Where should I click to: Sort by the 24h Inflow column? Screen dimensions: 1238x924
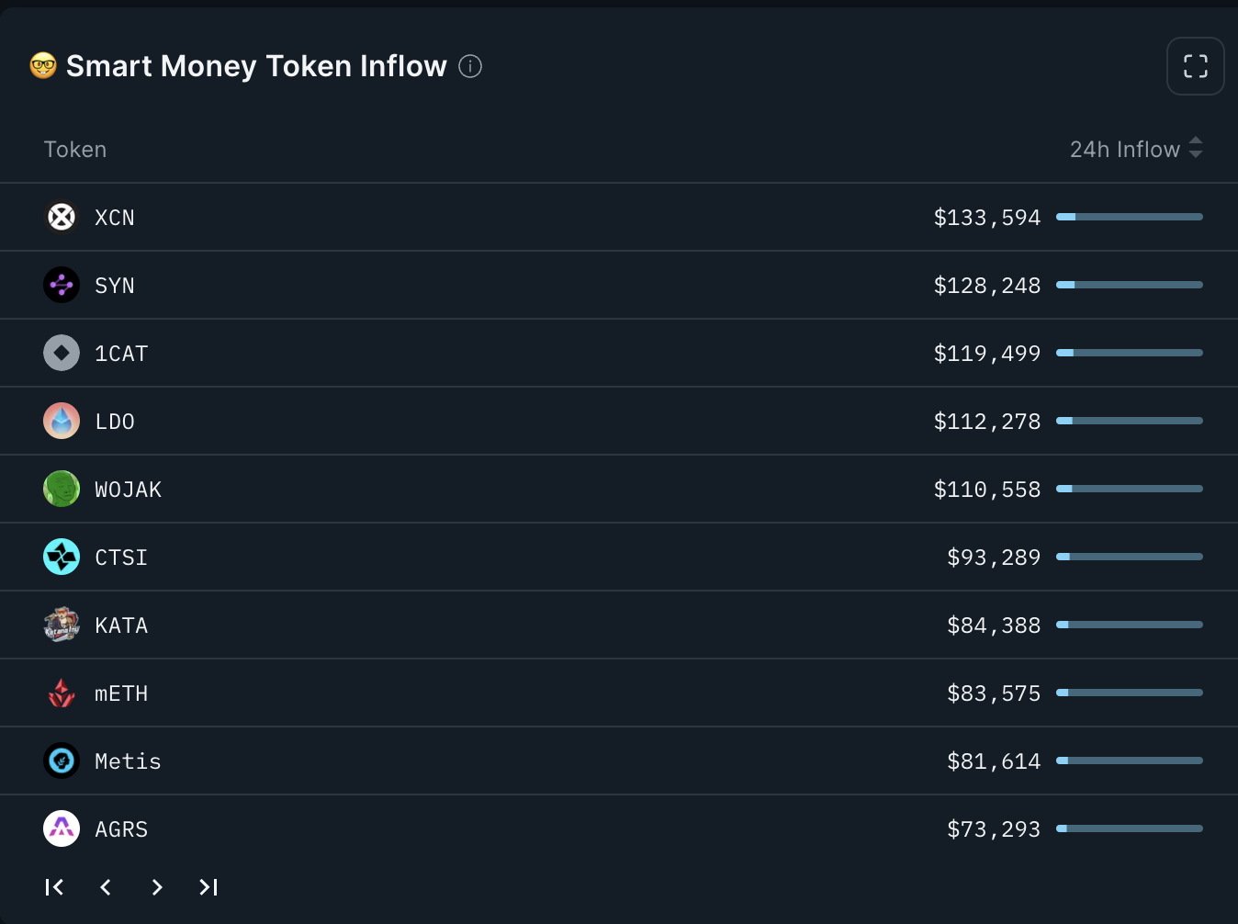click(1136, 149)
